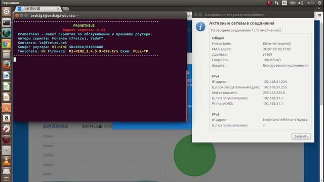
Task: Click the battery indicator in top panel
Action: coord(292,3)
